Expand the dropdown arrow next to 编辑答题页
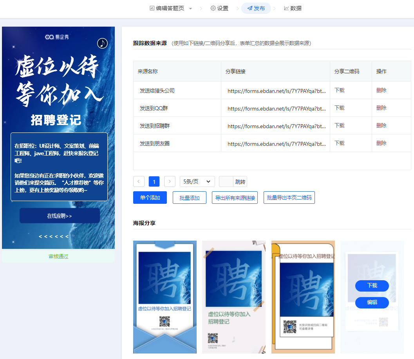 point(190,9)
